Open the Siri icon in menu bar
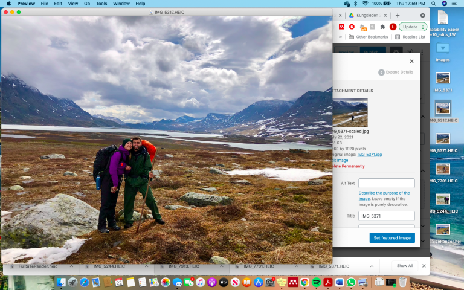The image size is (464, 290). [445, 4]
